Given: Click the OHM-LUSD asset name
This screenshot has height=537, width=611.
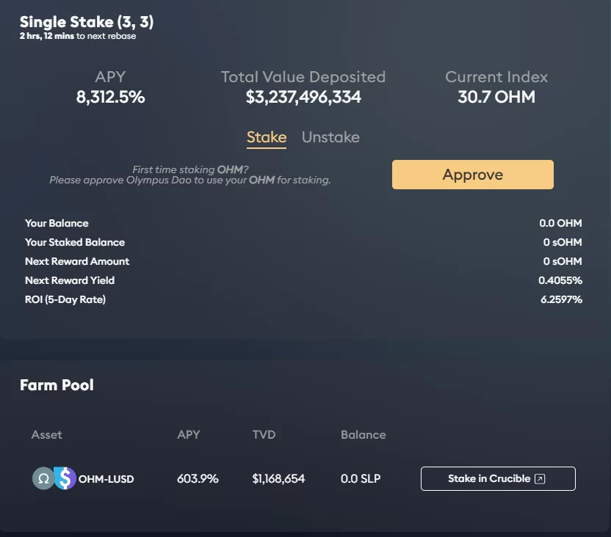Looking at the screenshot, I should [x=106, y=479].
